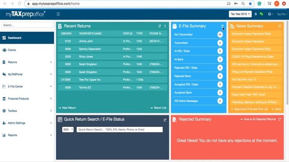
Task: Click the Recent Returns document icon
Action: point(60,26)
